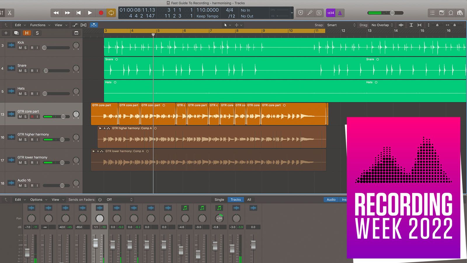
Task: Click bar 9 in the timeline ruler
Action: coord(264,30)
